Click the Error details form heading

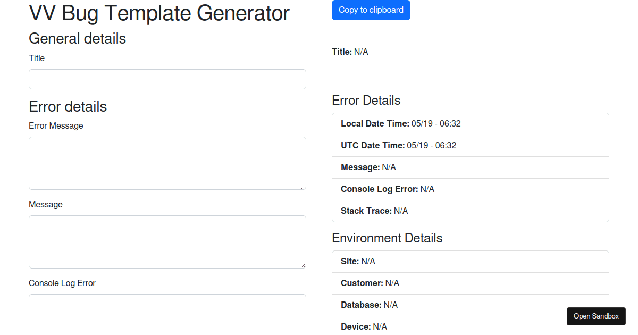(68, 107)
